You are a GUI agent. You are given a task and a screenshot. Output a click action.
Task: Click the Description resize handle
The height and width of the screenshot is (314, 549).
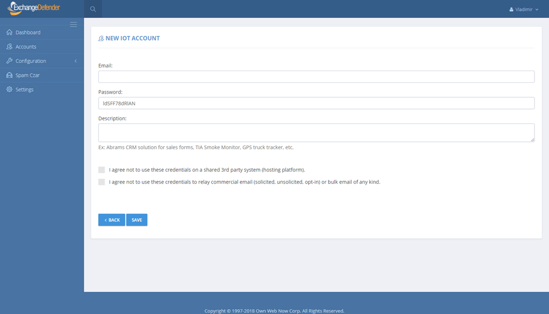pyautogui.click(x=532, y=140)
